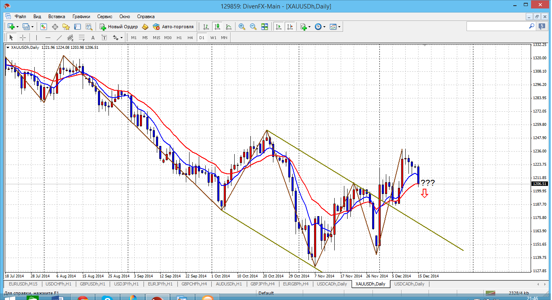Screen dimensions: 552x300
Task: Expand the periods dropdown arrow
Action: [324, 27]
